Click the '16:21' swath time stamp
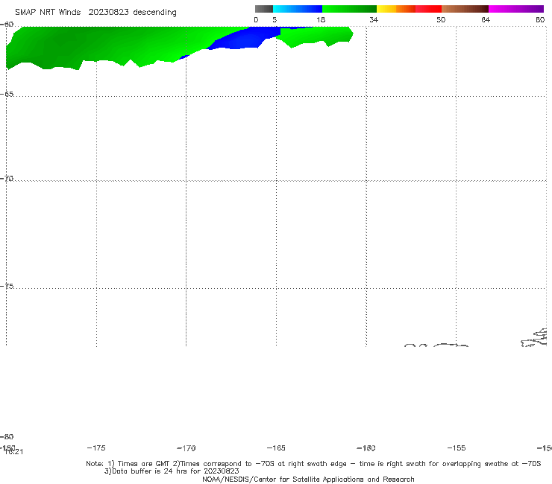Screen dimensions: 552x484 (x=14, y=452)
